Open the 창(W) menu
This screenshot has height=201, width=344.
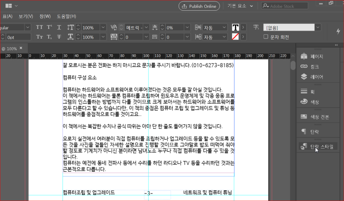click(x=45, y=16)
